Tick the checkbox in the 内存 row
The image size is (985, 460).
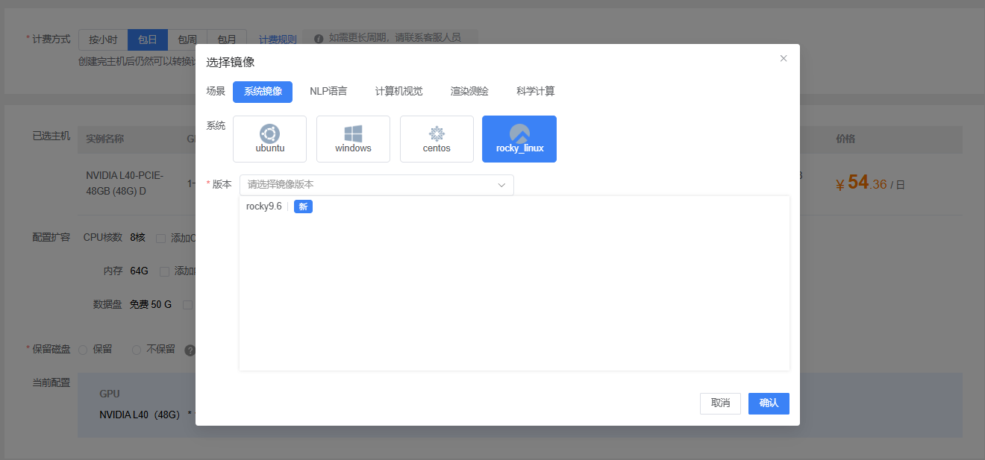165,271
